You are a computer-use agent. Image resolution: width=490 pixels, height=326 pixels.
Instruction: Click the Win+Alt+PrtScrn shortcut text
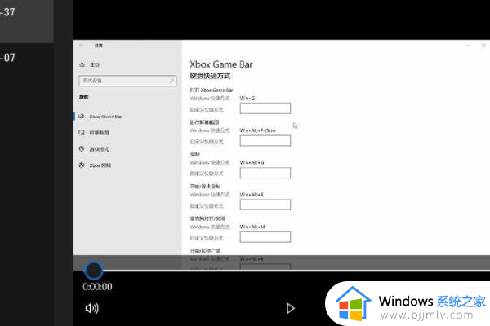[x=258, y=130]
